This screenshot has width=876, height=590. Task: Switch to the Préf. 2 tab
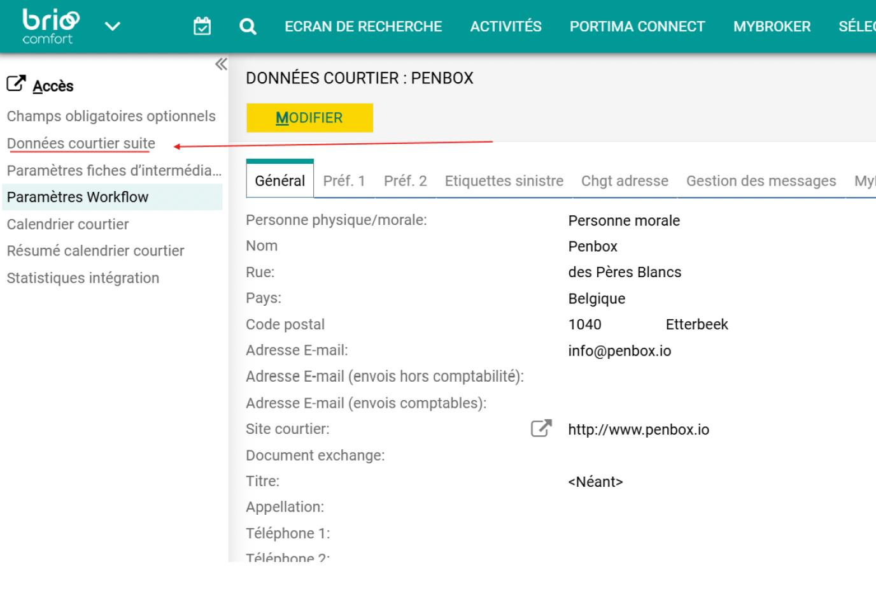point(406,181)
